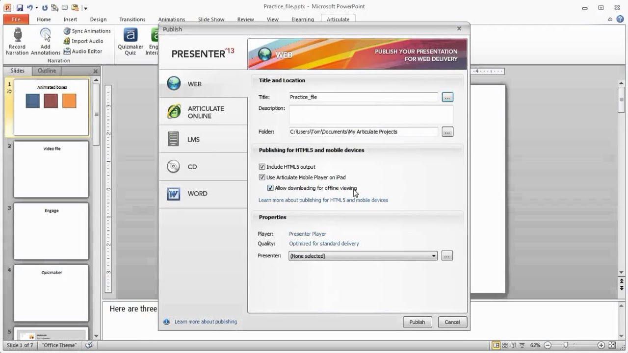The width and height of the screenshot is (628, 353).
Task: Click the slides pane vertical scrollbar
Action: [96, 115]
